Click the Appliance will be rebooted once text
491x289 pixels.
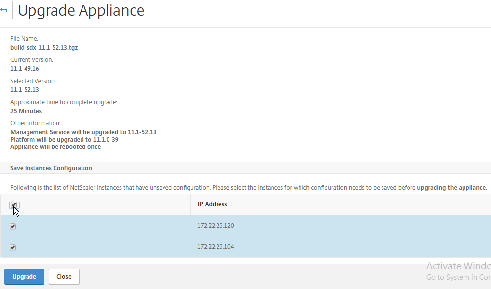click(x=55, y=147)
